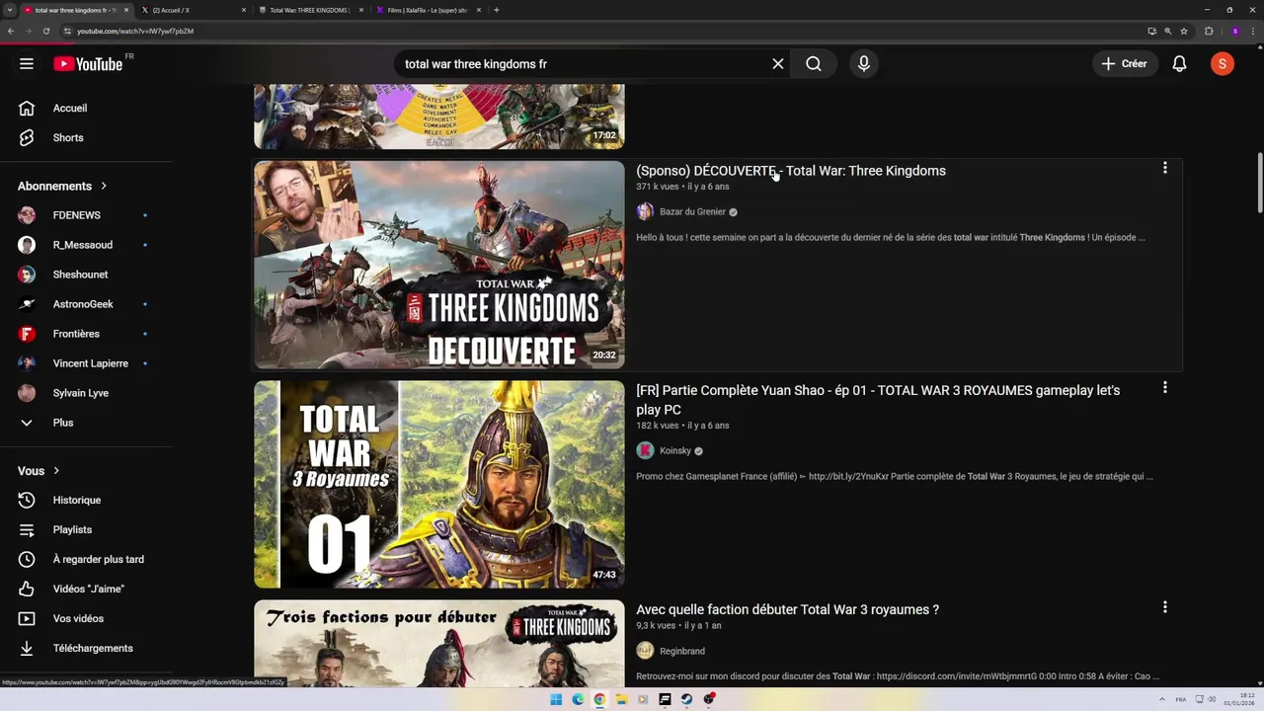Switch to the Accueil / X tab
Viewport: 1264px width, 711px height.
[x=194, y=10]
